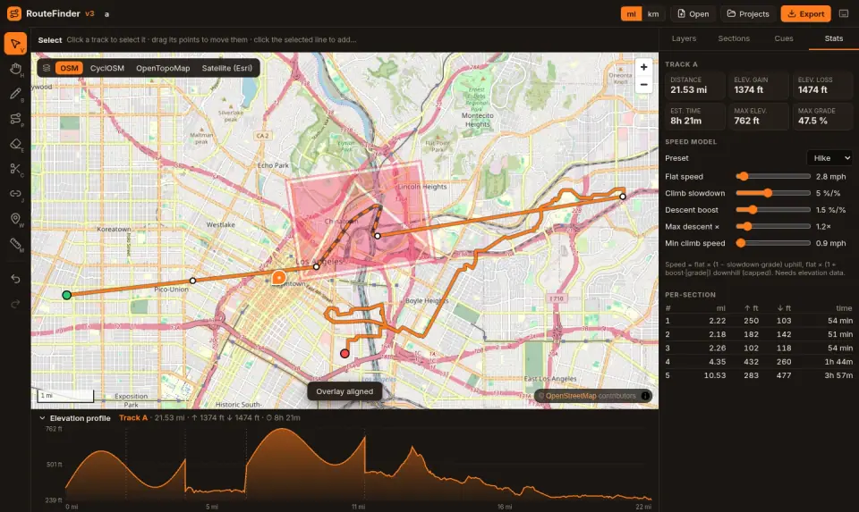Select the OSM base map

click(x=69, y=68)
